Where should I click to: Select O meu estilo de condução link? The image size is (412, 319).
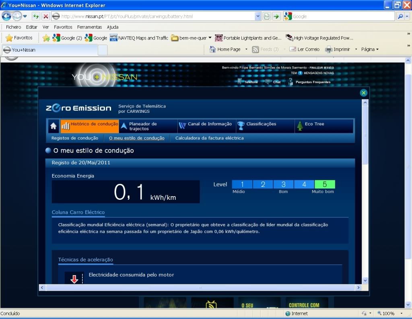point(137,138)
